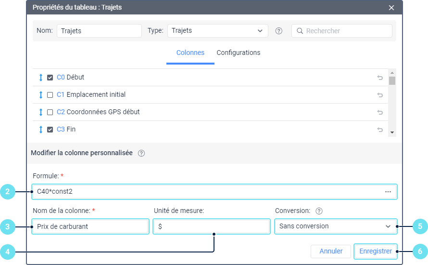428x265 pixels.
Task: Check the C2 Coordonnées GPS début checkbox
Action: (50, 112)
